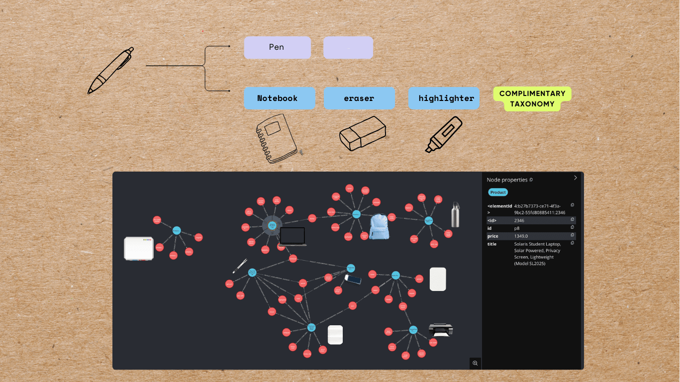Click the zoom-in magnifier icon
Image resolution: width=680 pixels, height=382 pixels.
point(475,364)
